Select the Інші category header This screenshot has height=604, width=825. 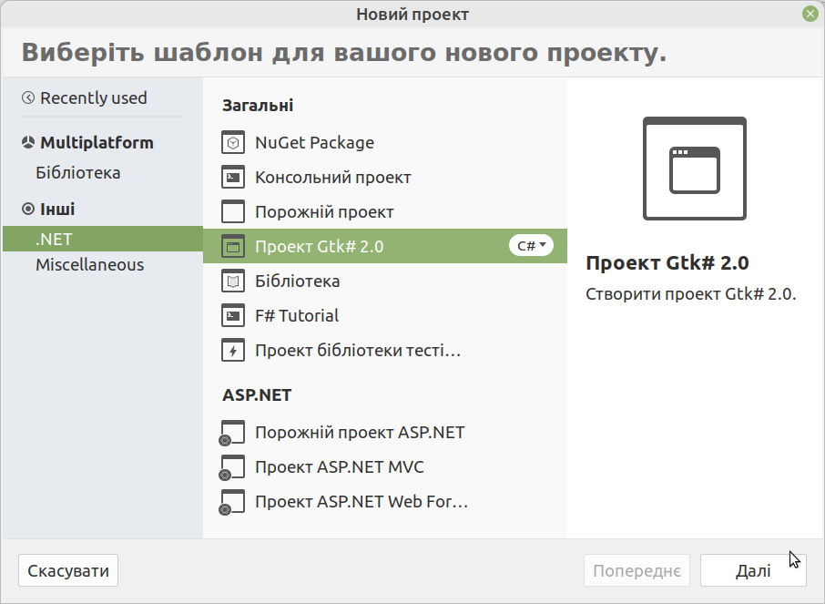[48, 209]
